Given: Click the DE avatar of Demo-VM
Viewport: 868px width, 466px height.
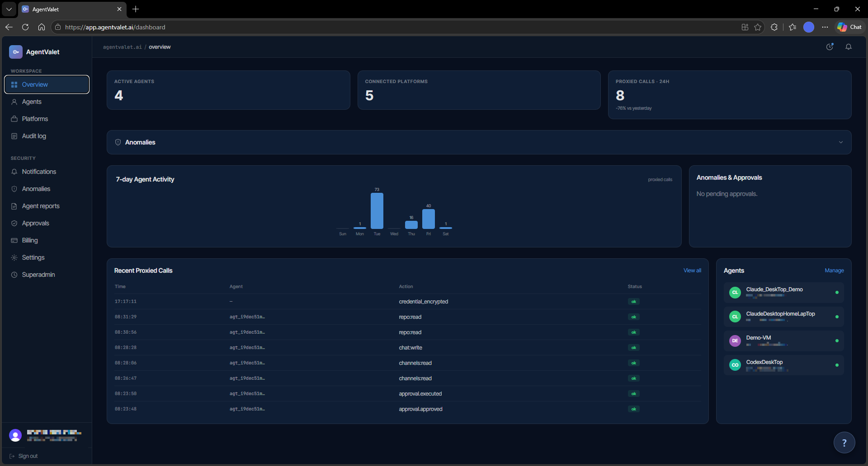Looking at the screenshot, I should 735,341.
